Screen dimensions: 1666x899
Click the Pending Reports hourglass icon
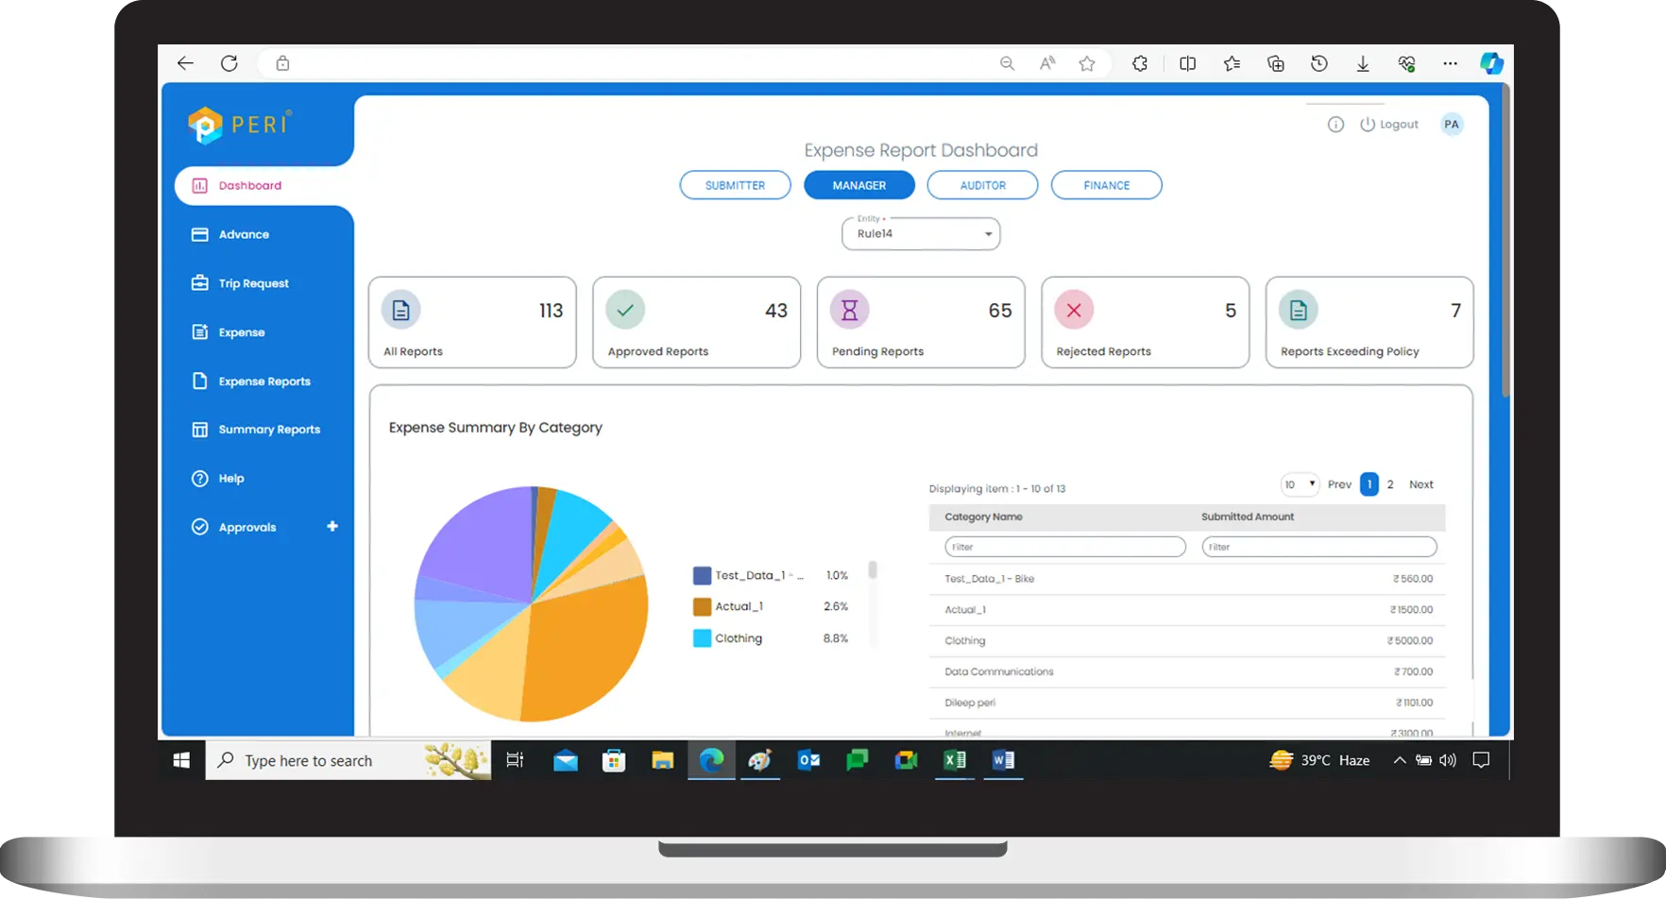[849, 310]
